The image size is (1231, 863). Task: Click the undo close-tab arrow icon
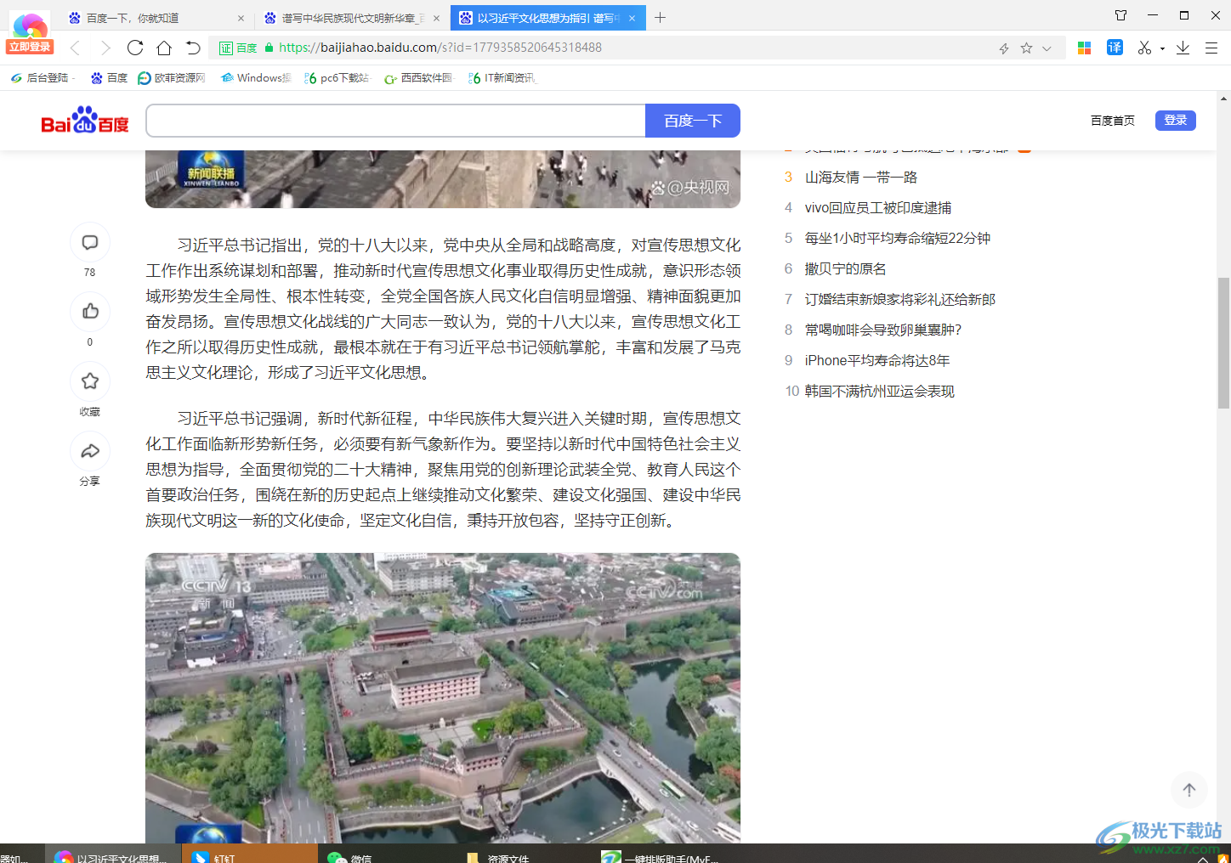(193, 48)
